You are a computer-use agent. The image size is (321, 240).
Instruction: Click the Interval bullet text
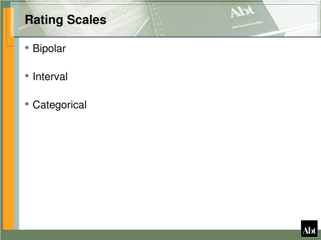(50, 77)
